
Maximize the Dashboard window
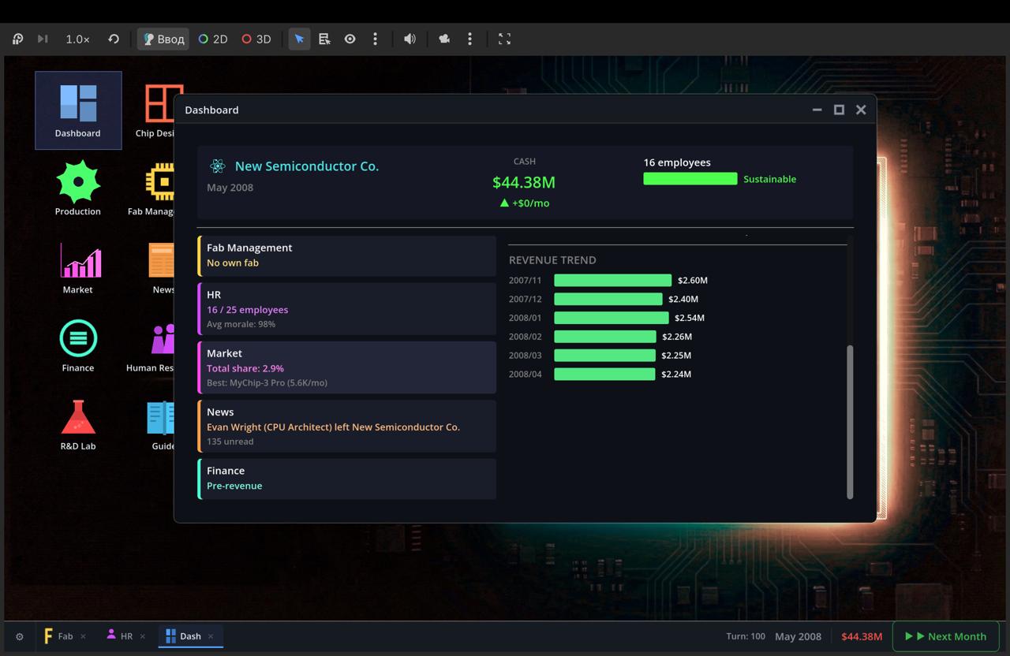pyautogui.click(x=839, y=110)
